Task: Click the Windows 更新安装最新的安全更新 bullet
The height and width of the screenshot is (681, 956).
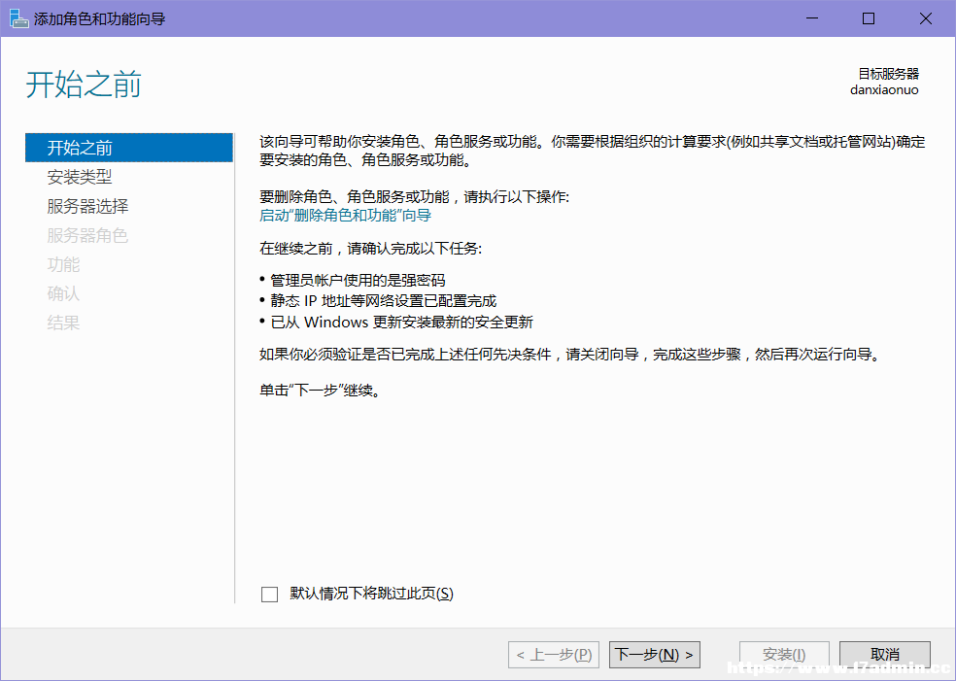Action: coord(402,322)
